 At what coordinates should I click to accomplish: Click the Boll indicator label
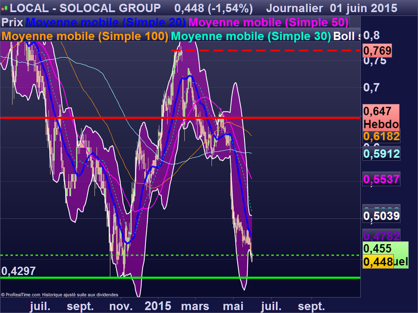tap(346, 37)
